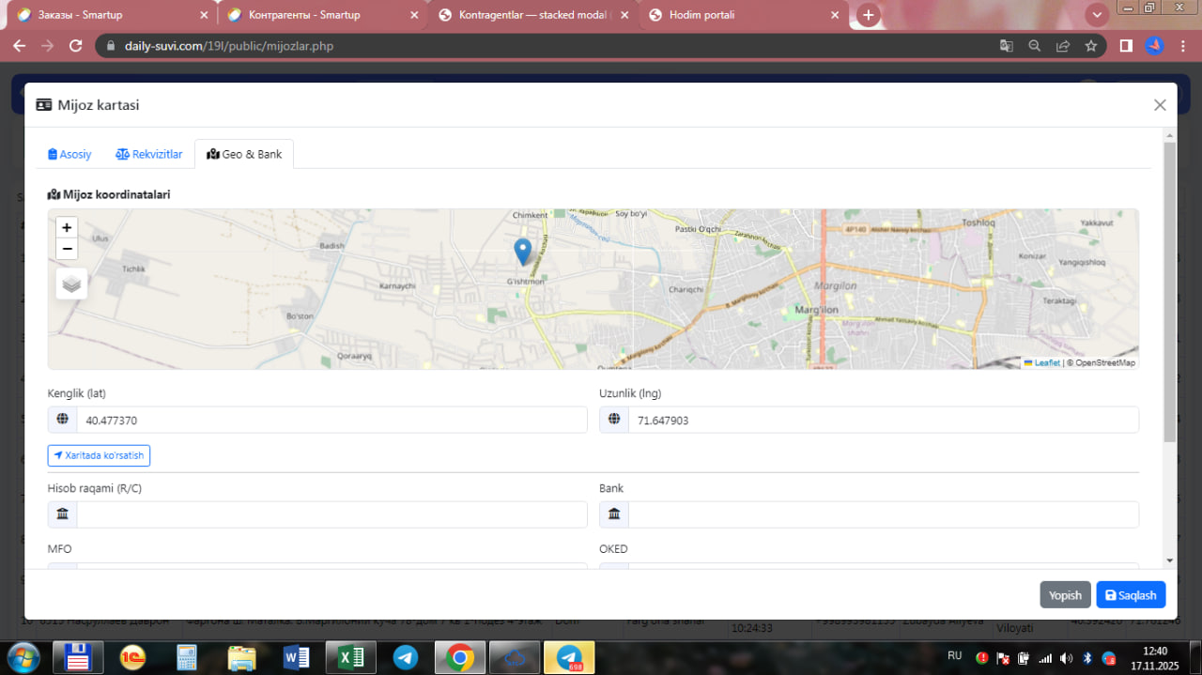Save with the Saqlash button
The width and height of the screenshot is (1202, 675).
tap(1131, 595)
